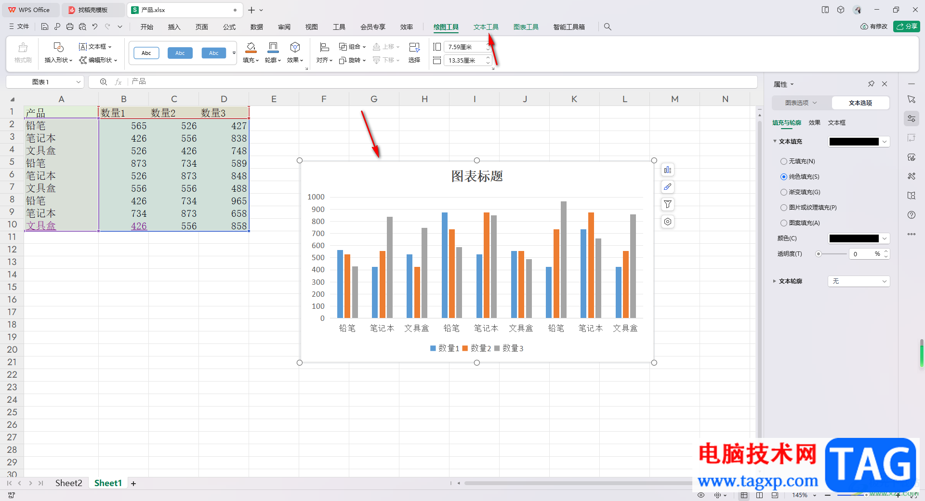925x501 pixels.
Task: Open the 效果 sub-tab in properties panel
Action: pos(815,123)
